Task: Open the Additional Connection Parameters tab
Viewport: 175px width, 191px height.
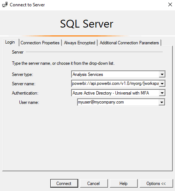Action: click(x=129, y=43)
